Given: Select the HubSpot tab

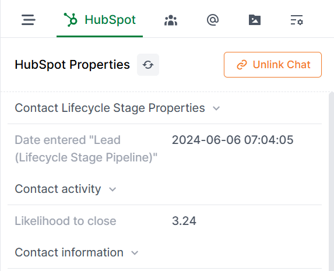Looking at the screenshot, I should tap(100, 20).
